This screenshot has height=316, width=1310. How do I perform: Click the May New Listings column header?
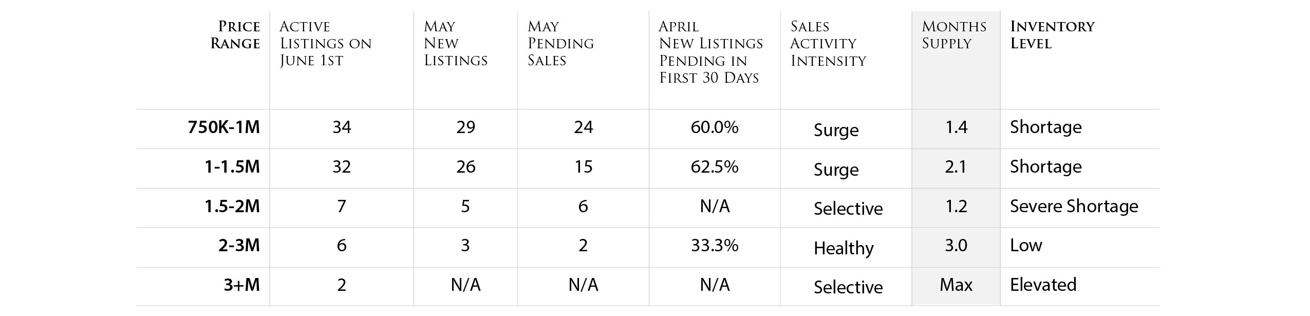456,44
